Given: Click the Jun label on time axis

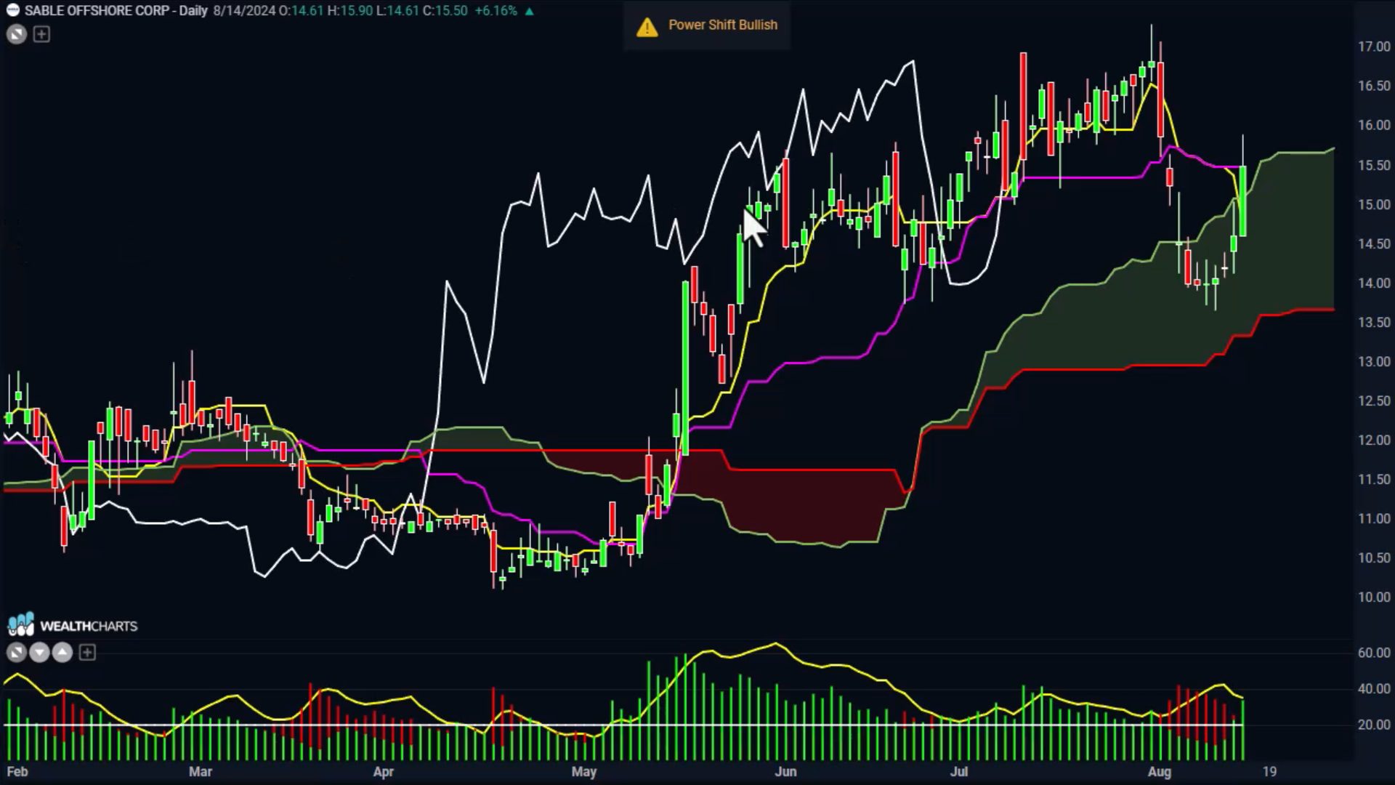Looking at the screenshot, I should 785,772.
